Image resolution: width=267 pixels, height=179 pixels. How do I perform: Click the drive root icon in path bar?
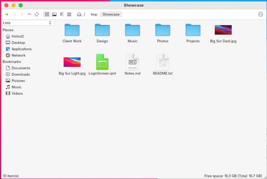tap(79, 15)
